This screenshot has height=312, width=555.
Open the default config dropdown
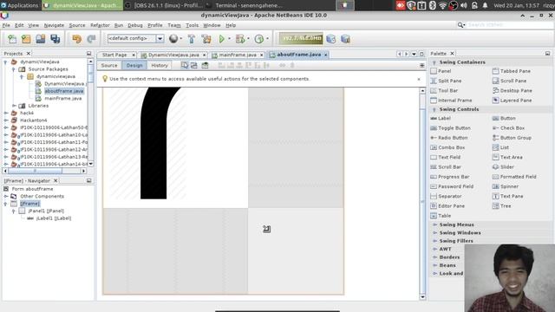[160, 38]
